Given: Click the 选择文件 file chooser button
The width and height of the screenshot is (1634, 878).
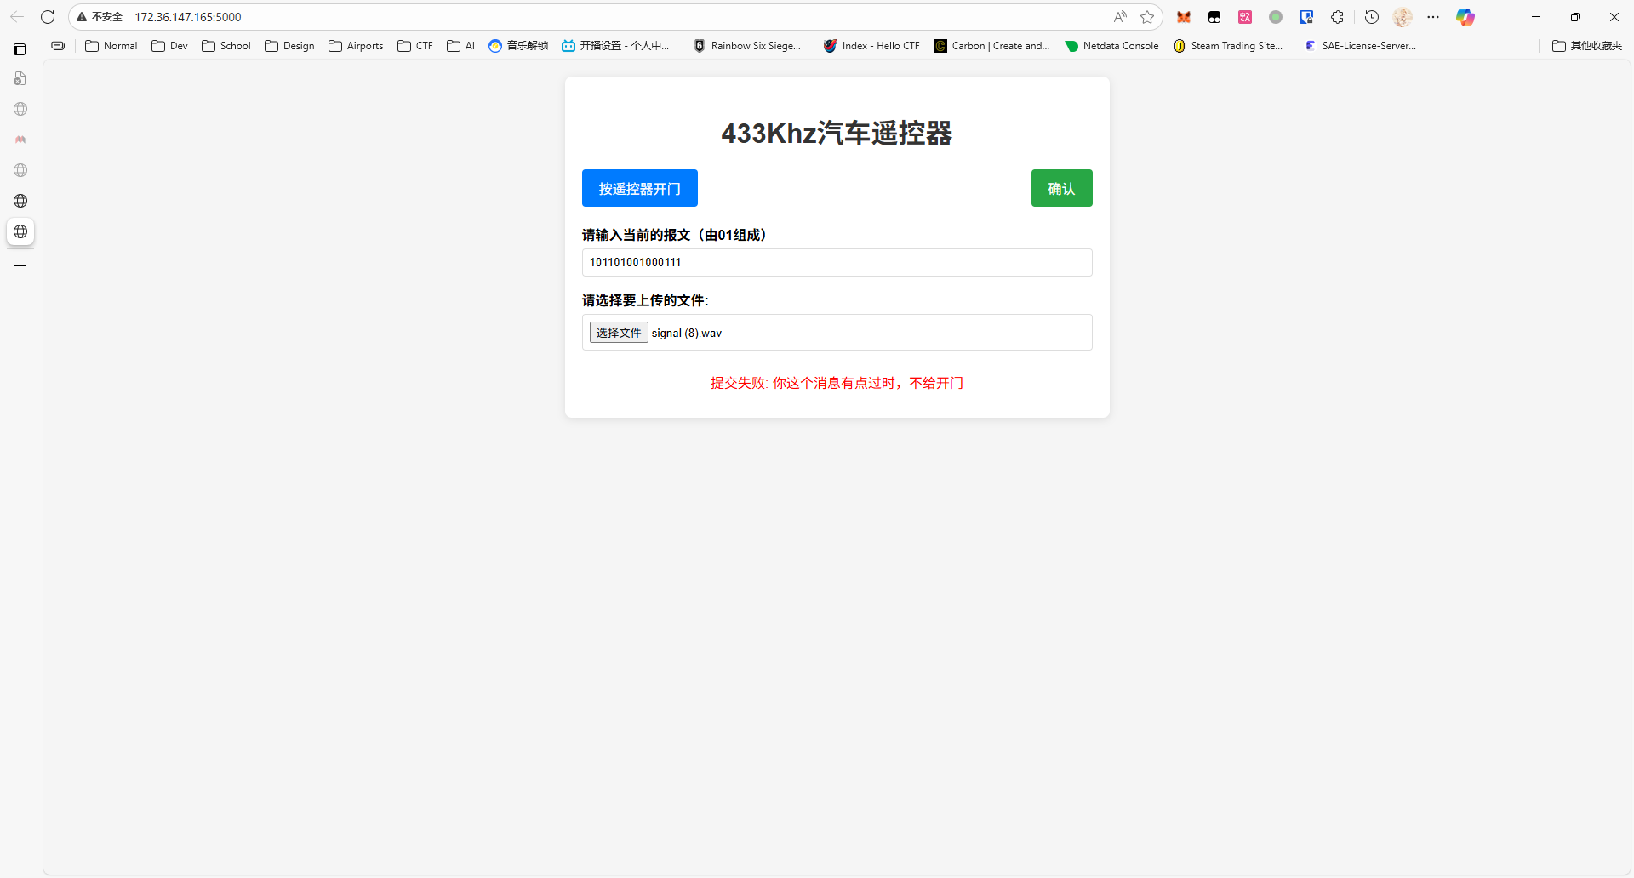Looking at the screenshot, I should (x=619, y=333).
